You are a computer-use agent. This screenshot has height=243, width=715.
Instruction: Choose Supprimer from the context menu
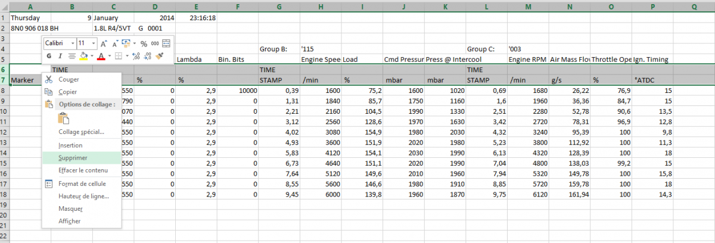tap(73, 158)
